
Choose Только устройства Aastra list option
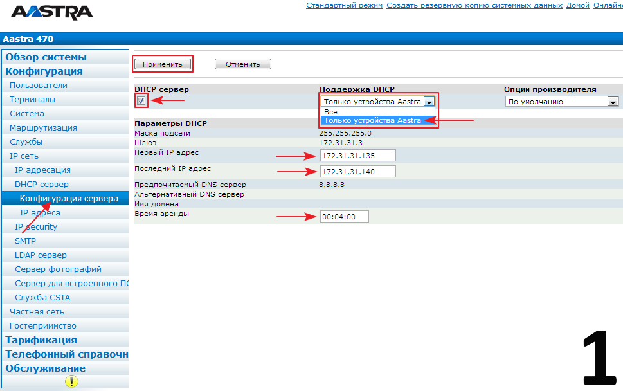pos(378,120)
